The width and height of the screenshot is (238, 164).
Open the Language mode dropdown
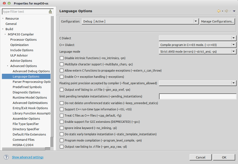pos(197,51)
